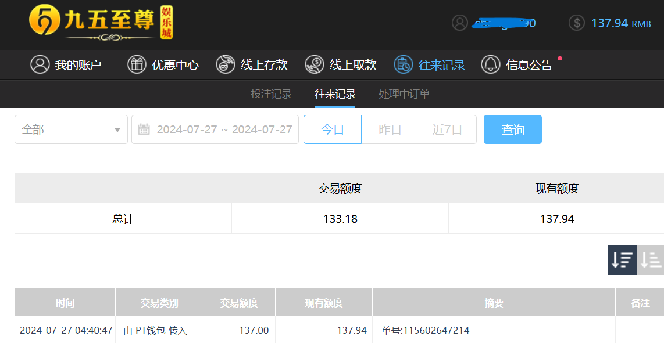Click the dollar coin balance icon

(x=576, y=23)
